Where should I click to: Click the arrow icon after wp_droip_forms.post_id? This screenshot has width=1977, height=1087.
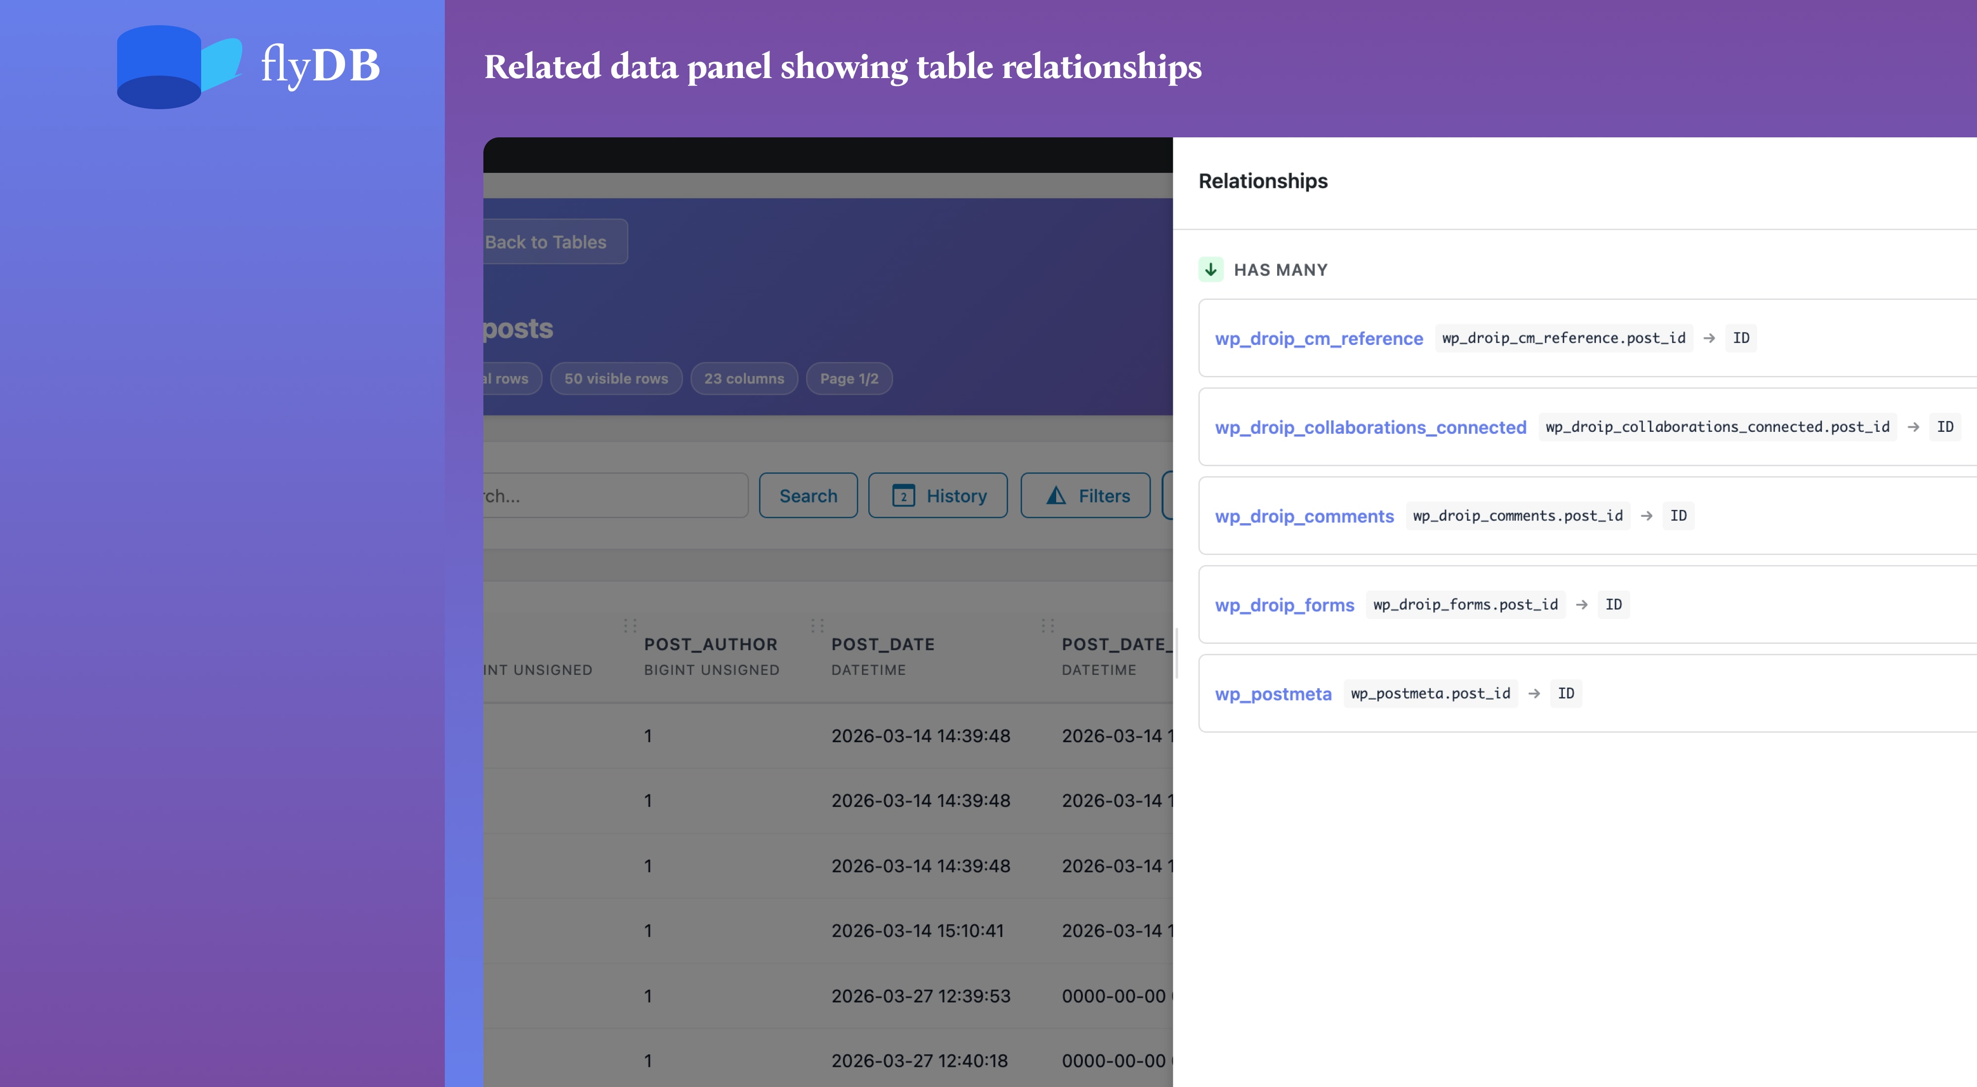coord(1583,604)
